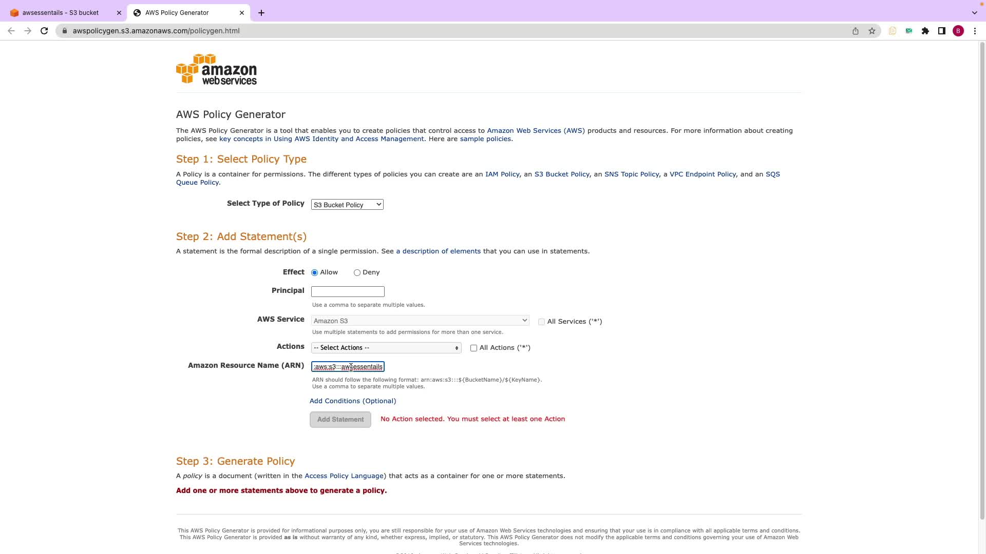The width and height of the screenshot is (986, 554).
Task: Open the Select Type of Policy dropdown
Action: click(347, 205)
